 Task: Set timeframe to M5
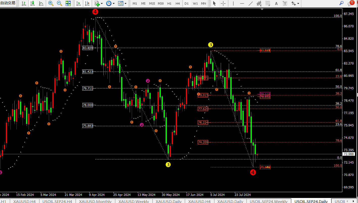point(143,4)
